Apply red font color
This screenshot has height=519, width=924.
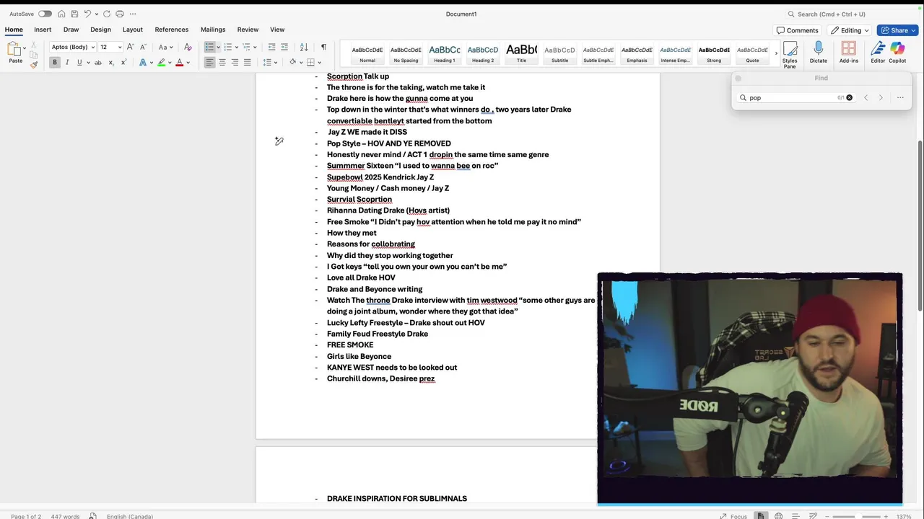(x=180, y=63)
